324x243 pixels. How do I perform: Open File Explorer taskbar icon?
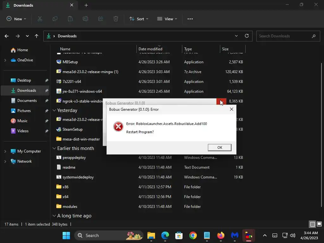coord(151,235)
